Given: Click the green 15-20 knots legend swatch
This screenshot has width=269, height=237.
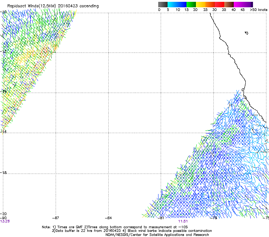Looking at the screenshot, I should click(191, 4).
